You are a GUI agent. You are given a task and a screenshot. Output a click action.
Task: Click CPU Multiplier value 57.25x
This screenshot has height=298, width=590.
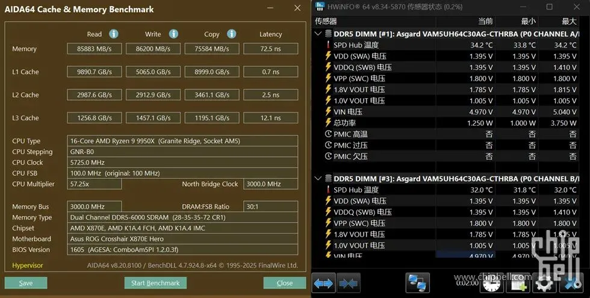95,184
